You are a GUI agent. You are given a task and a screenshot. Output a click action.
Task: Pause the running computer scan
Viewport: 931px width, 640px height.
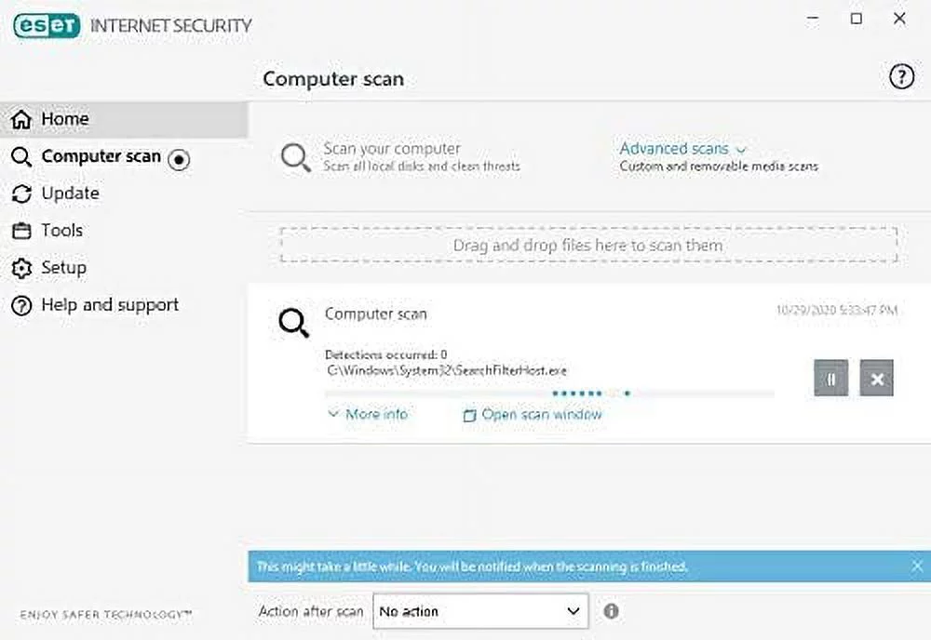click(830, 378)
